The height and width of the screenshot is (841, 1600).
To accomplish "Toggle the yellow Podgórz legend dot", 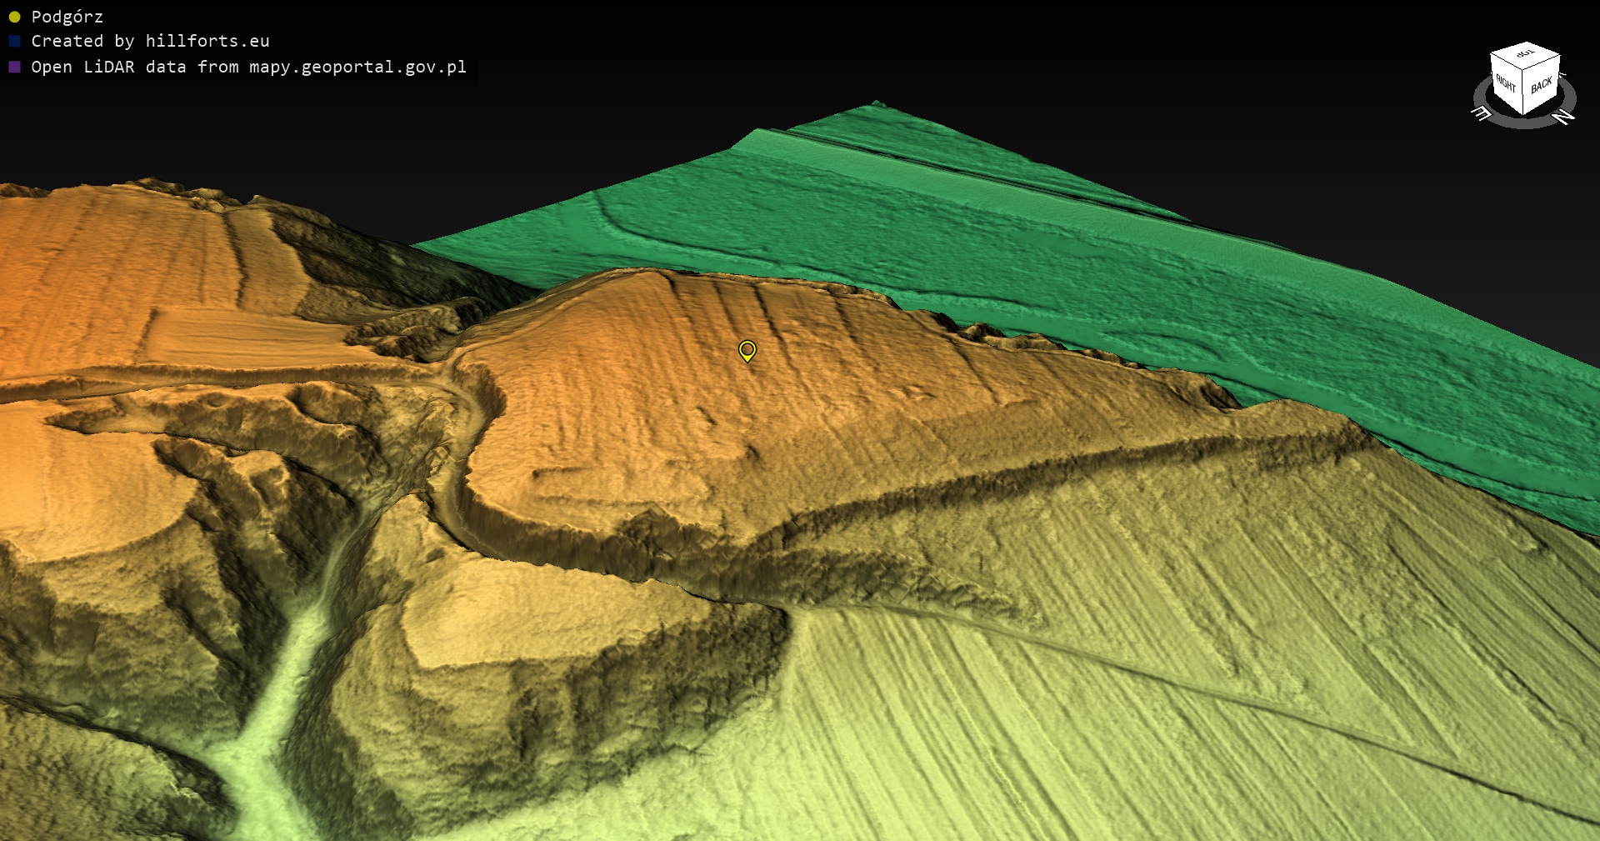I will pyautogui.click(x=14, y=17).
